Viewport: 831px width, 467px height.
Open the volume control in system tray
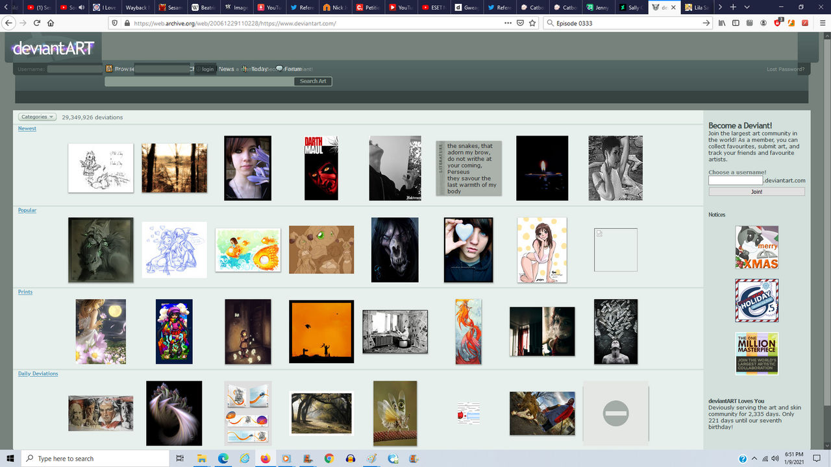[x=775, y=459]
